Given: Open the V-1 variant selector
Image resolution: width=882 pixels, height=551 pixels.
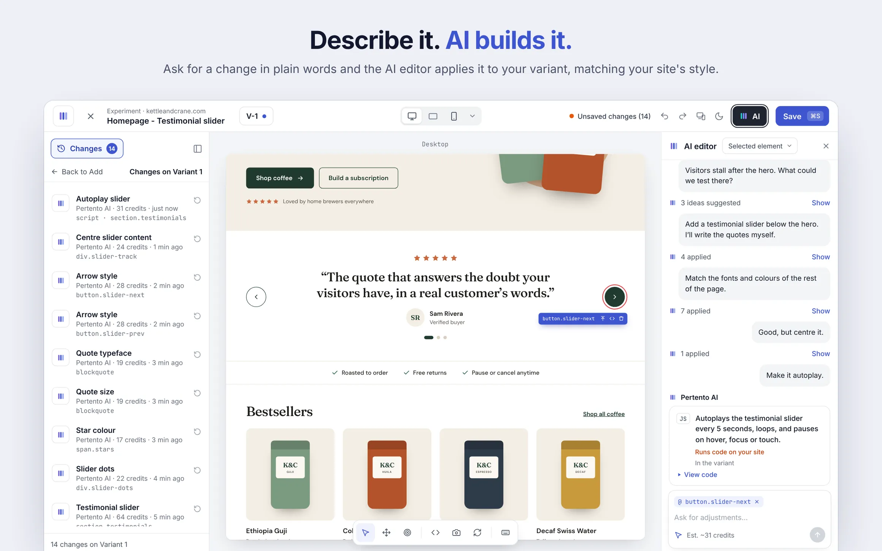Looking at the screenshot, I should [256, 116].
